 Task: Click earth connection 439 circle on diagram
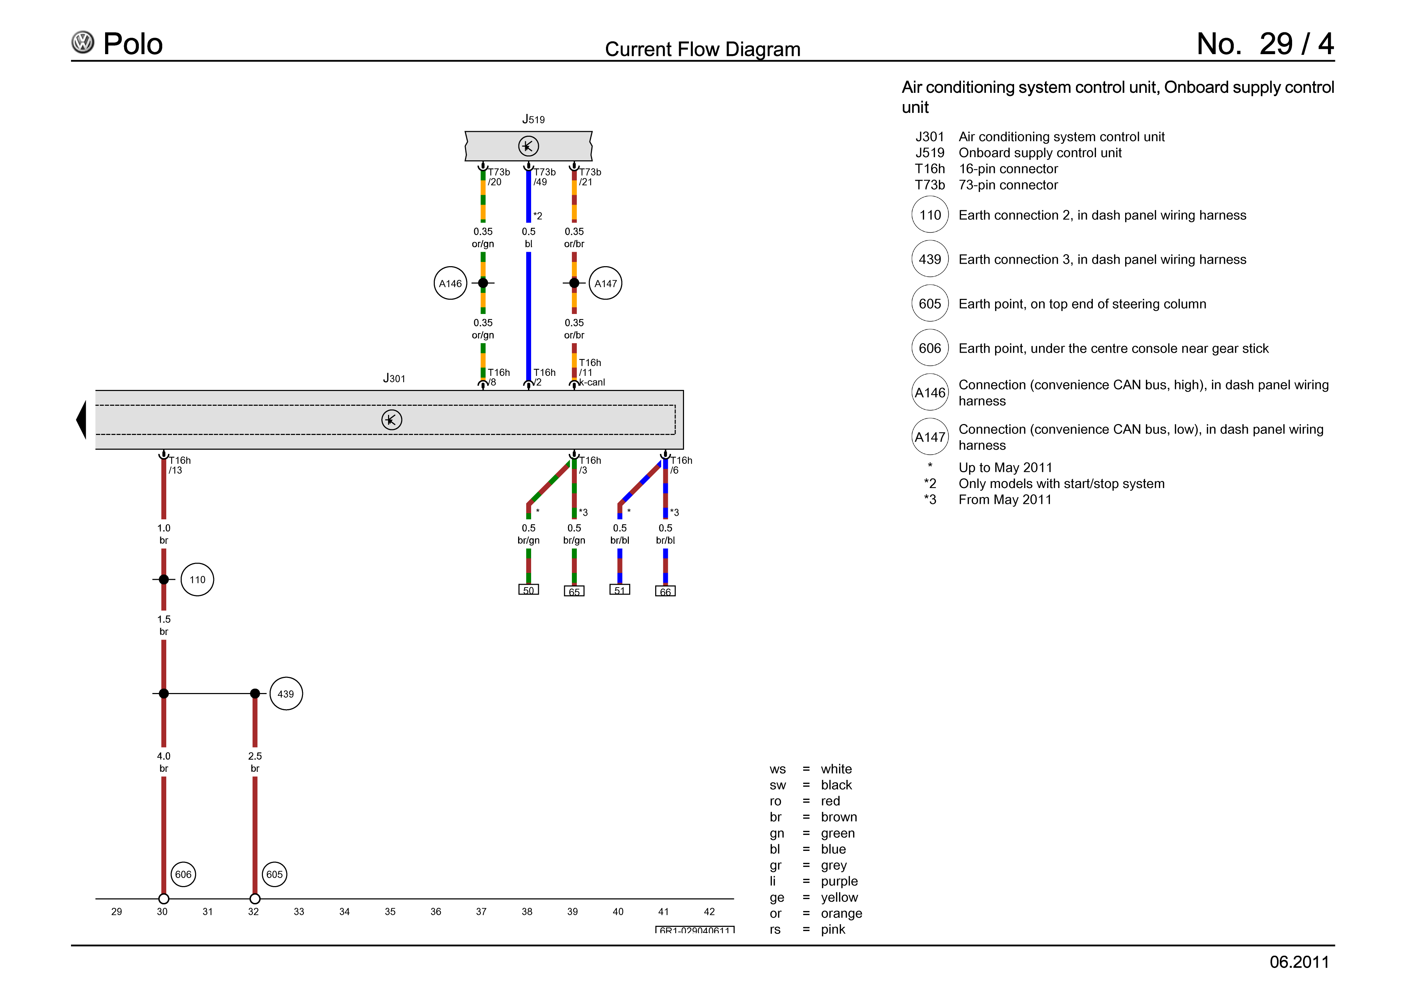tap(285, 693)
